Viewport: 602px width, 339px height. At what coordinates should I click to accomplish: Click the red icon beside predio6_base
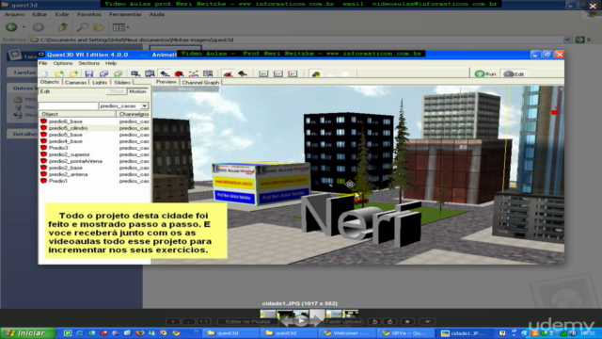coord(44,121)
